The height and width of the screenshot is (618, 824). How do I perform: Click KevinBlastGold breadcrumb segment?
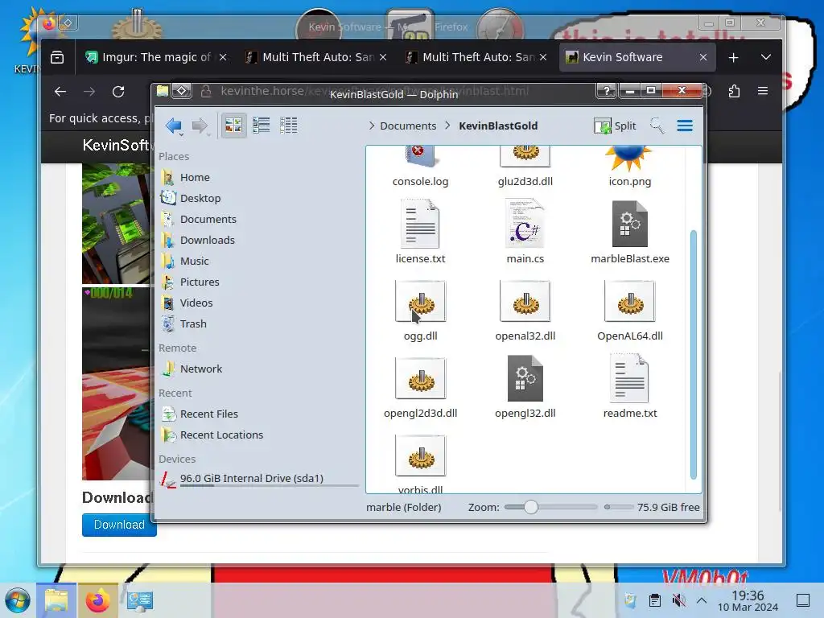tap(497, 126)
